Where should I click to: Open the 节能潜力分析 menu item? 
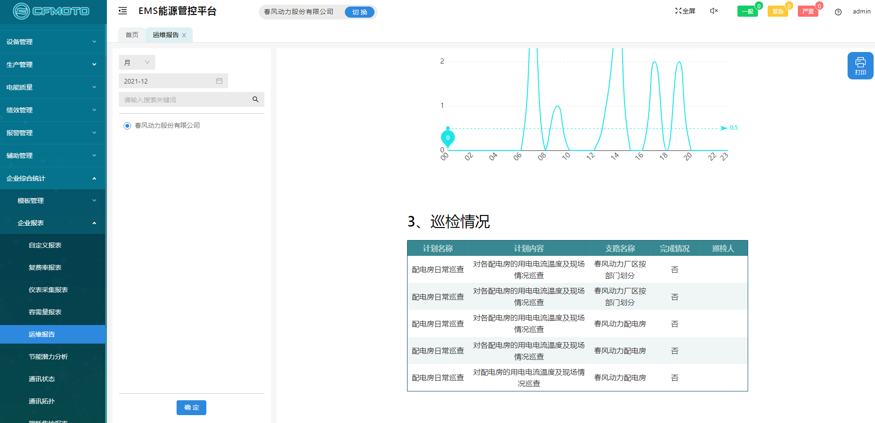[x=48, y=357]
